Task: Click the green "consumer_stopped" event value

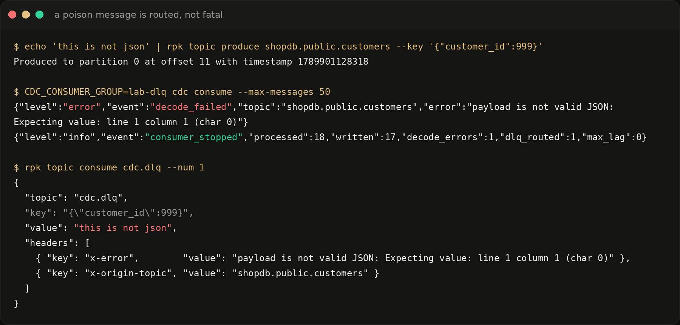Action: tap(194, 137)
